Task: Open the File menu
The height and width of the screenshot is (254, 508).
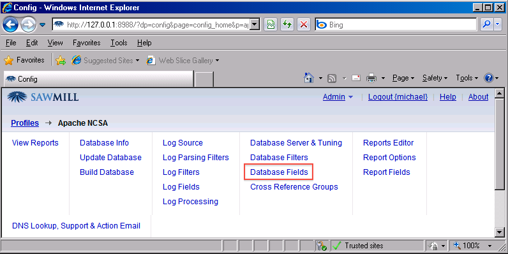Action: tap(11, 43)
